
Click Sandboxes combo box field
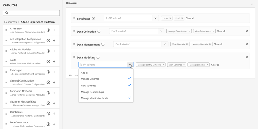pos(128,18)
